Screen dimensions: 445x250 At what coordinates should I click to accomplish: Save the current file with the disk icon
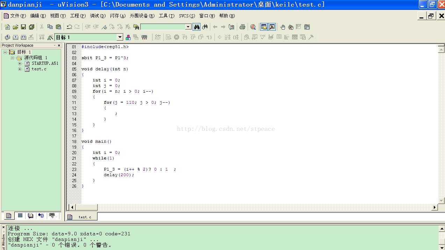tap(23, 27)
